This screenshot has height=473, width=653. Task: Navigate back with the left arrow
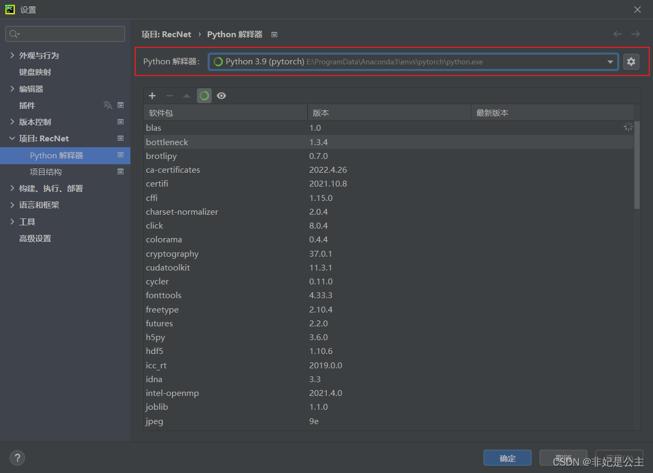pyautogui.click(x=617, y=34)
